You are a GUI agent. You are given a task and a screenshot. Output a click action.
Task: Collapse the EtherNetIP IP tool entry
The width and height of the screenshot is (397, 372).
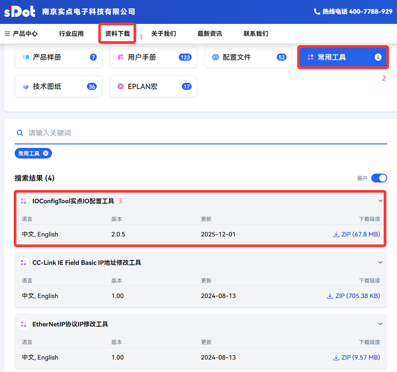click(380, 324)
